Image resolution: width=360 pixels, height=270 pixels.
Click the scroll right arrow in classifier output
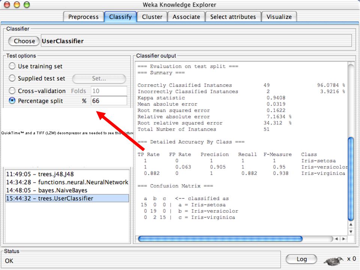(x=344, y=239)
